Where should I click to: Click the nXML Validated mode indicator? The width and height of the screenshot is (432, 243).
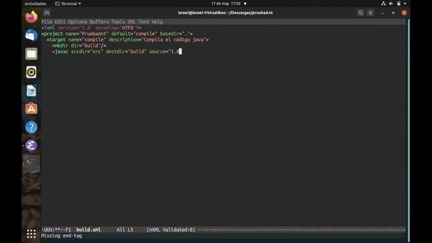[171, 230]
